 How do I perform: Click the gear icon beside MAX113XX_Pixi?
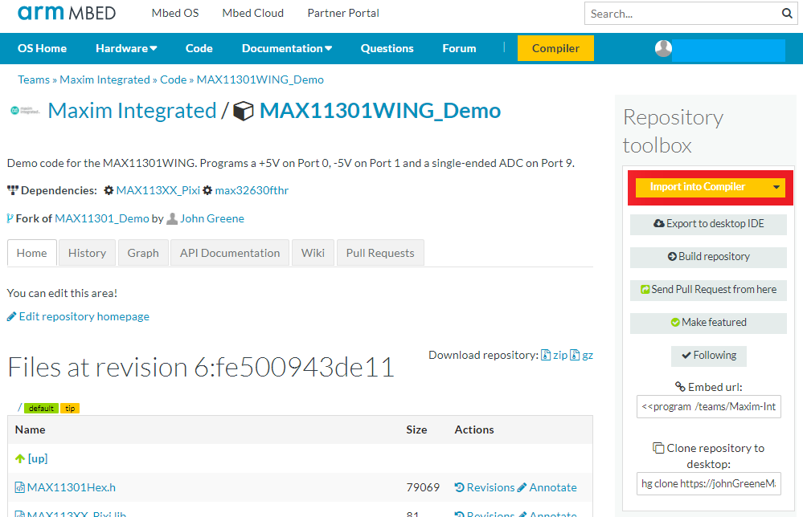[109, 190]
